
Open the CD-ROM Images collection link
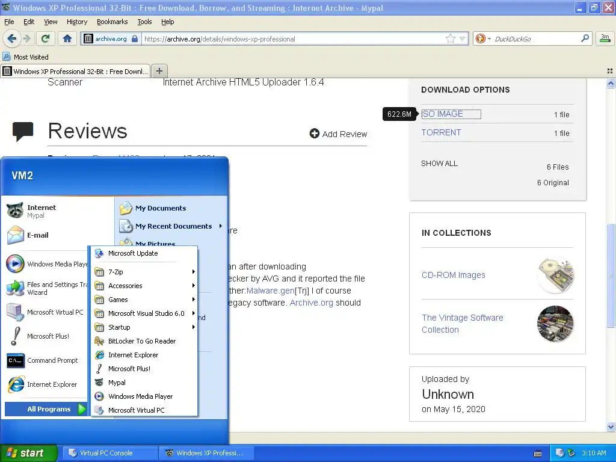[x=454, y=275]
